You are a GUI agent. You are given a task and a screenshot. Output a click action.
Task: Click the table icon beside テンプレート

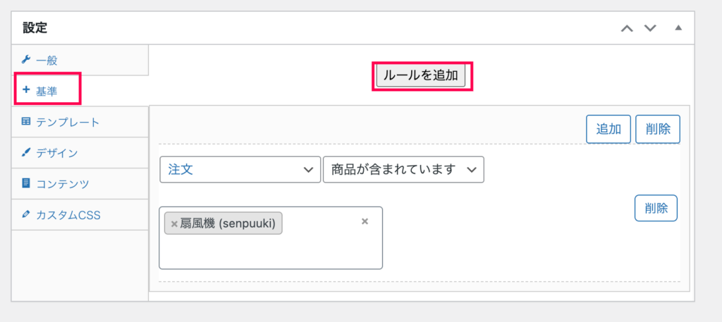coord(26,121)
